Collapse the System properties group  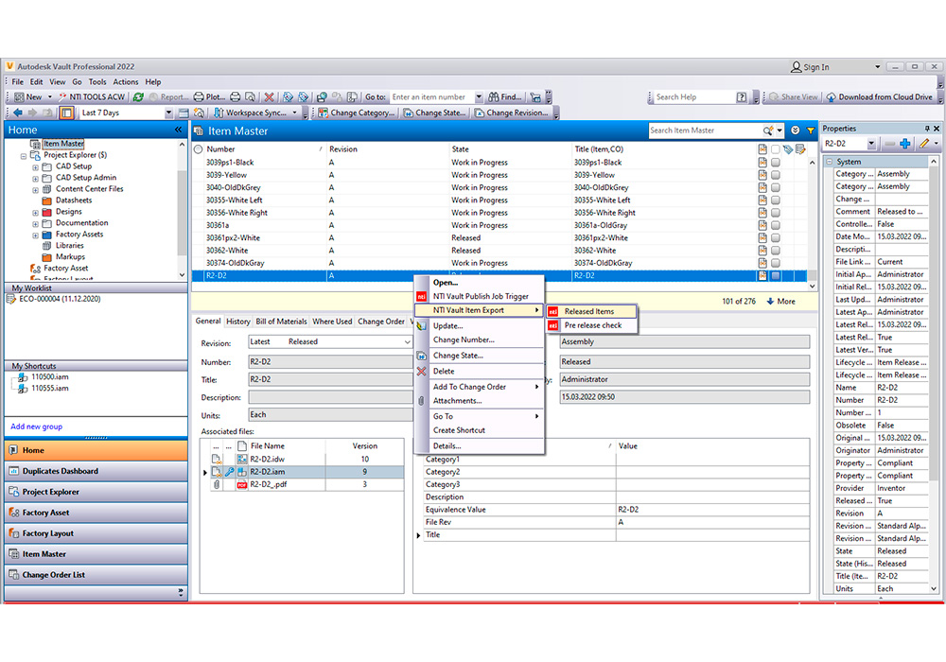coord(830,162)
